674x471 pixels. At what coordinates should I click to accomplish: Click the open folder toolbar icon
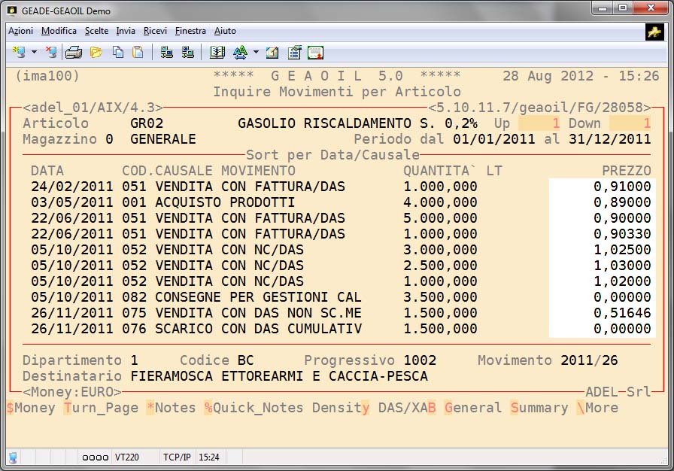(x=96, y=53)
